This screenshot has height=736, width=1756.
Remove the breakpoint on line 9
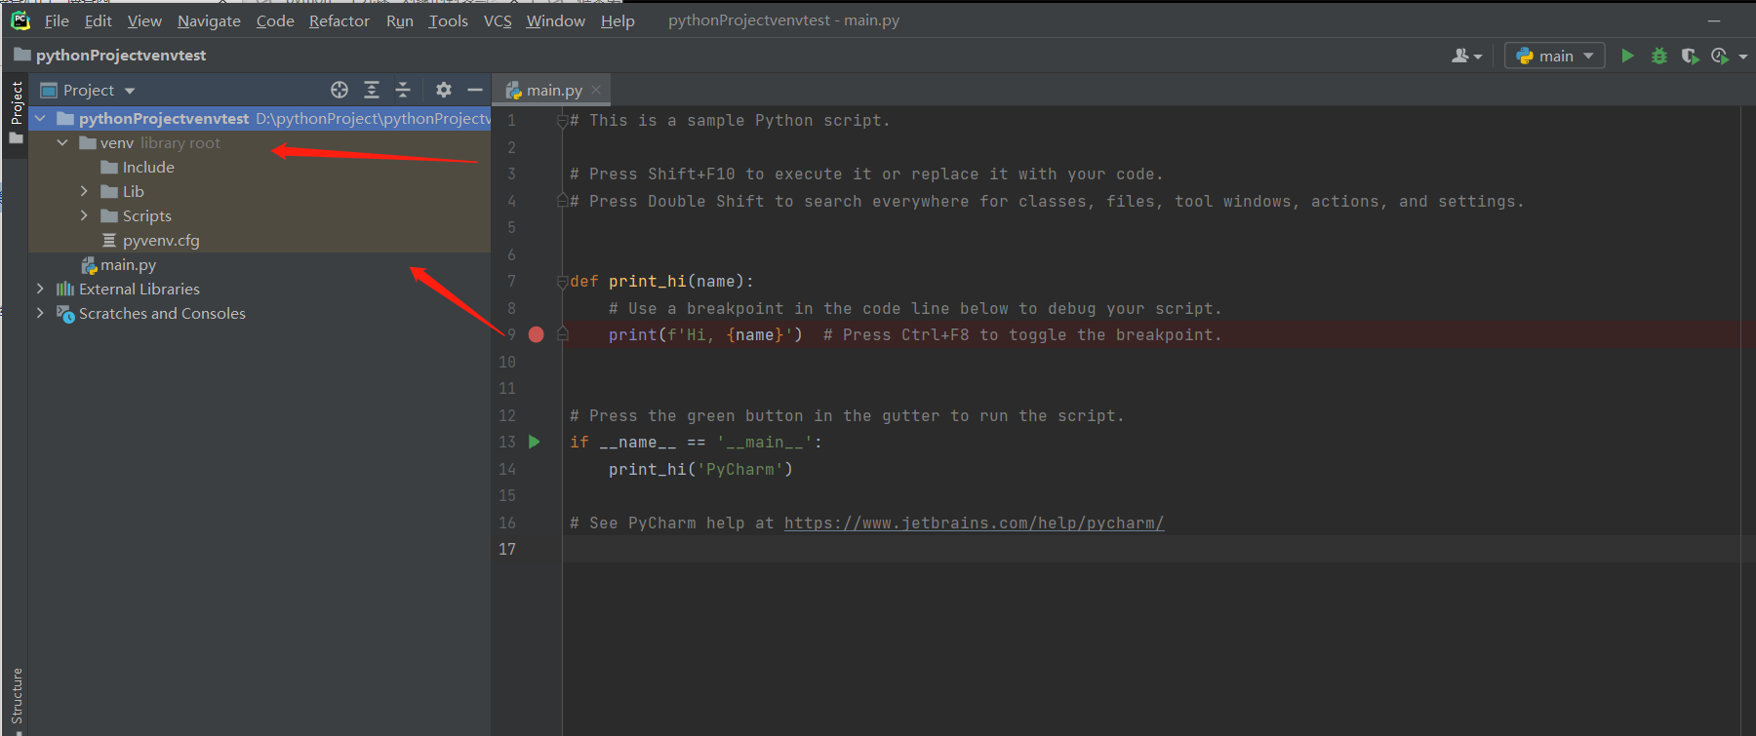click(536, 334)
